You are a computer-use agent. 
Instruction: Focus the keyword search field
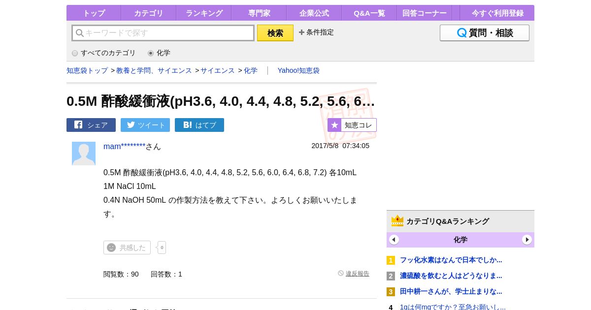163,33
